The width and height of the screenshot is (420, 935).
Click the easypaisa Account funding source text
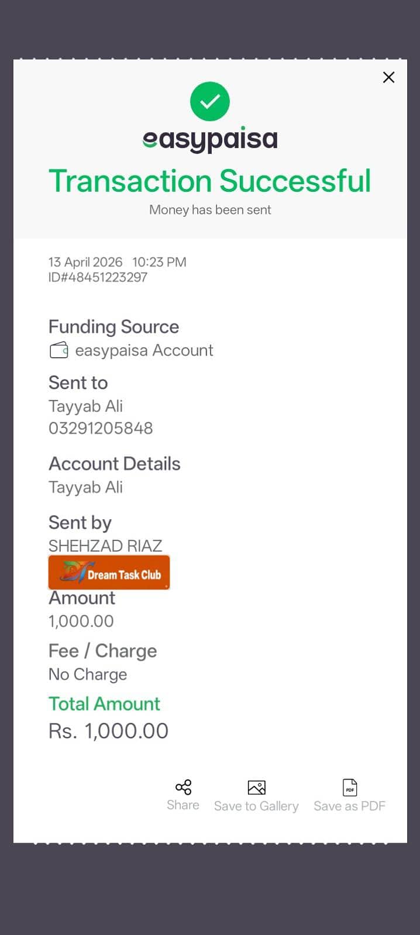144,350
